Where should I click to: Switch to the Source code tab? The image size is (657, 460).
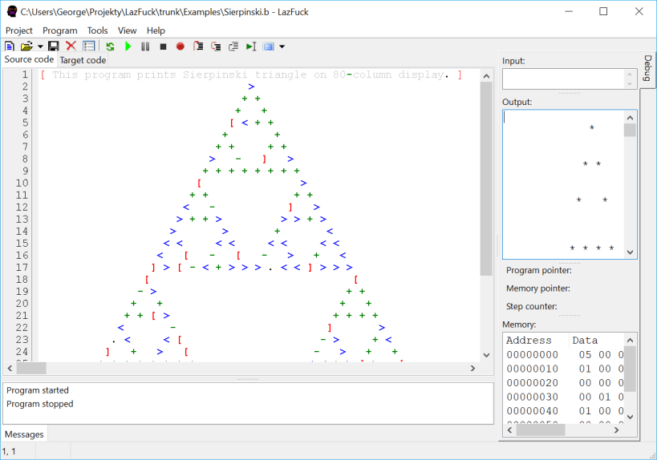29,59
